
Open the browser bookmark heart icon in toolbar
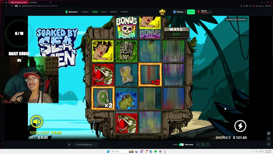(x=253, y=6)
